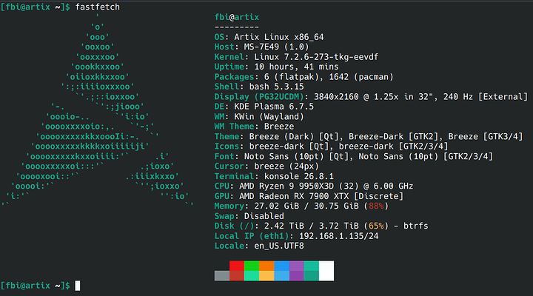Viewport: 533px width, 296px height.
Task: Click the 'OS: Artix Linux x86_64' line
Action: point(269,37)
